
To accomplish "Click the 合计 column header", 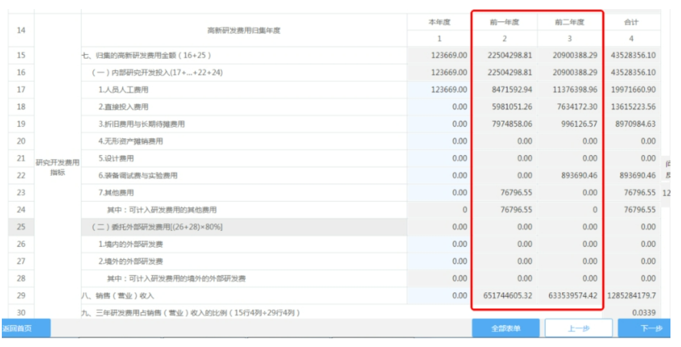I will pos(631,22).
